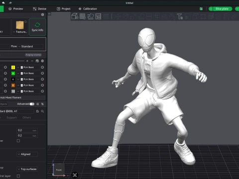239x179 pixels.
Task: Click the black filament 6 color swatch
Action: pyautogui.click(x=13, y=79)
